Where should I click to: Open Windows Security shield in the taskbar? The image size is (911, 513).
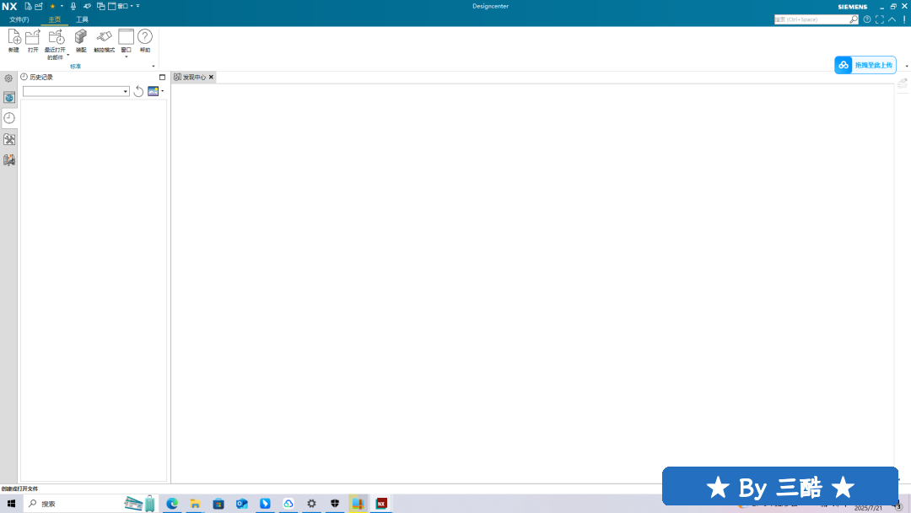point(335,504)
